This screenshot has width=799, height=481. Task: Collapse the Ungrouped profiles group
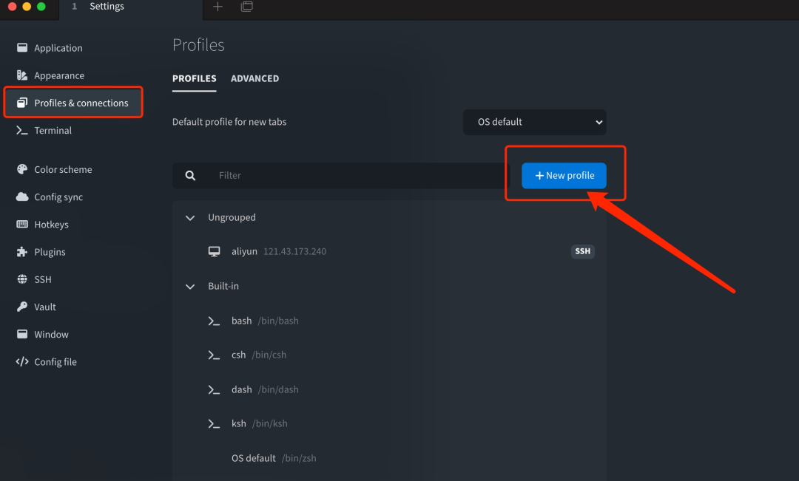point(190,218)
